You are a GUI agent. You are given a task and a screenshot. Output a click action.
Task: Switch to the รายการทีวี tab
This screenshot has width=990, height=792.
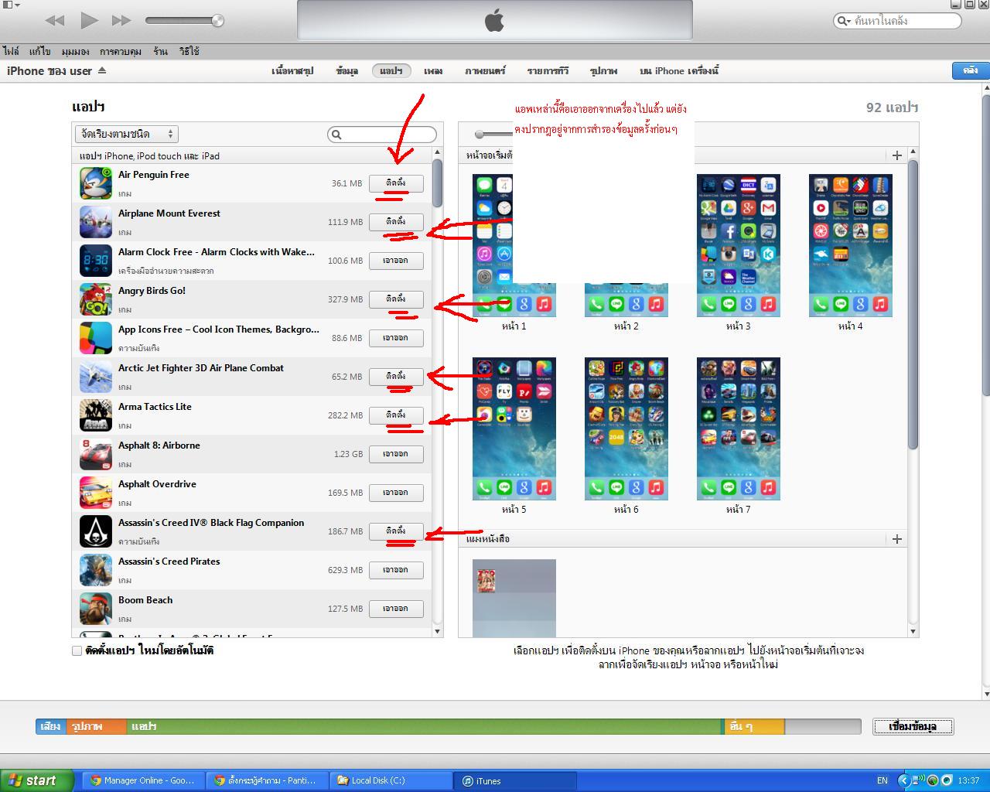click(548, 70)
